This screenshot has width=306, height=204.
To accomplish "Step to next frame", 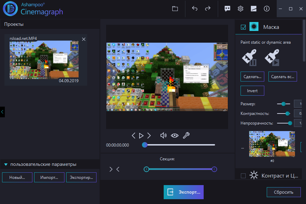I will 149,136.
